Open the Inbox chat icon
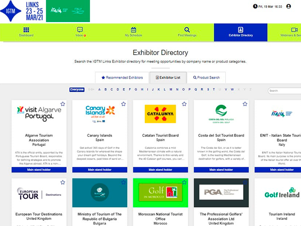The image size is (301, 226). (80, 29)
